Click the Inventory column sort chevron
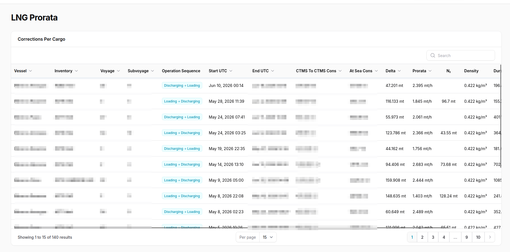510x252 pixels. [x=76, y=71]
